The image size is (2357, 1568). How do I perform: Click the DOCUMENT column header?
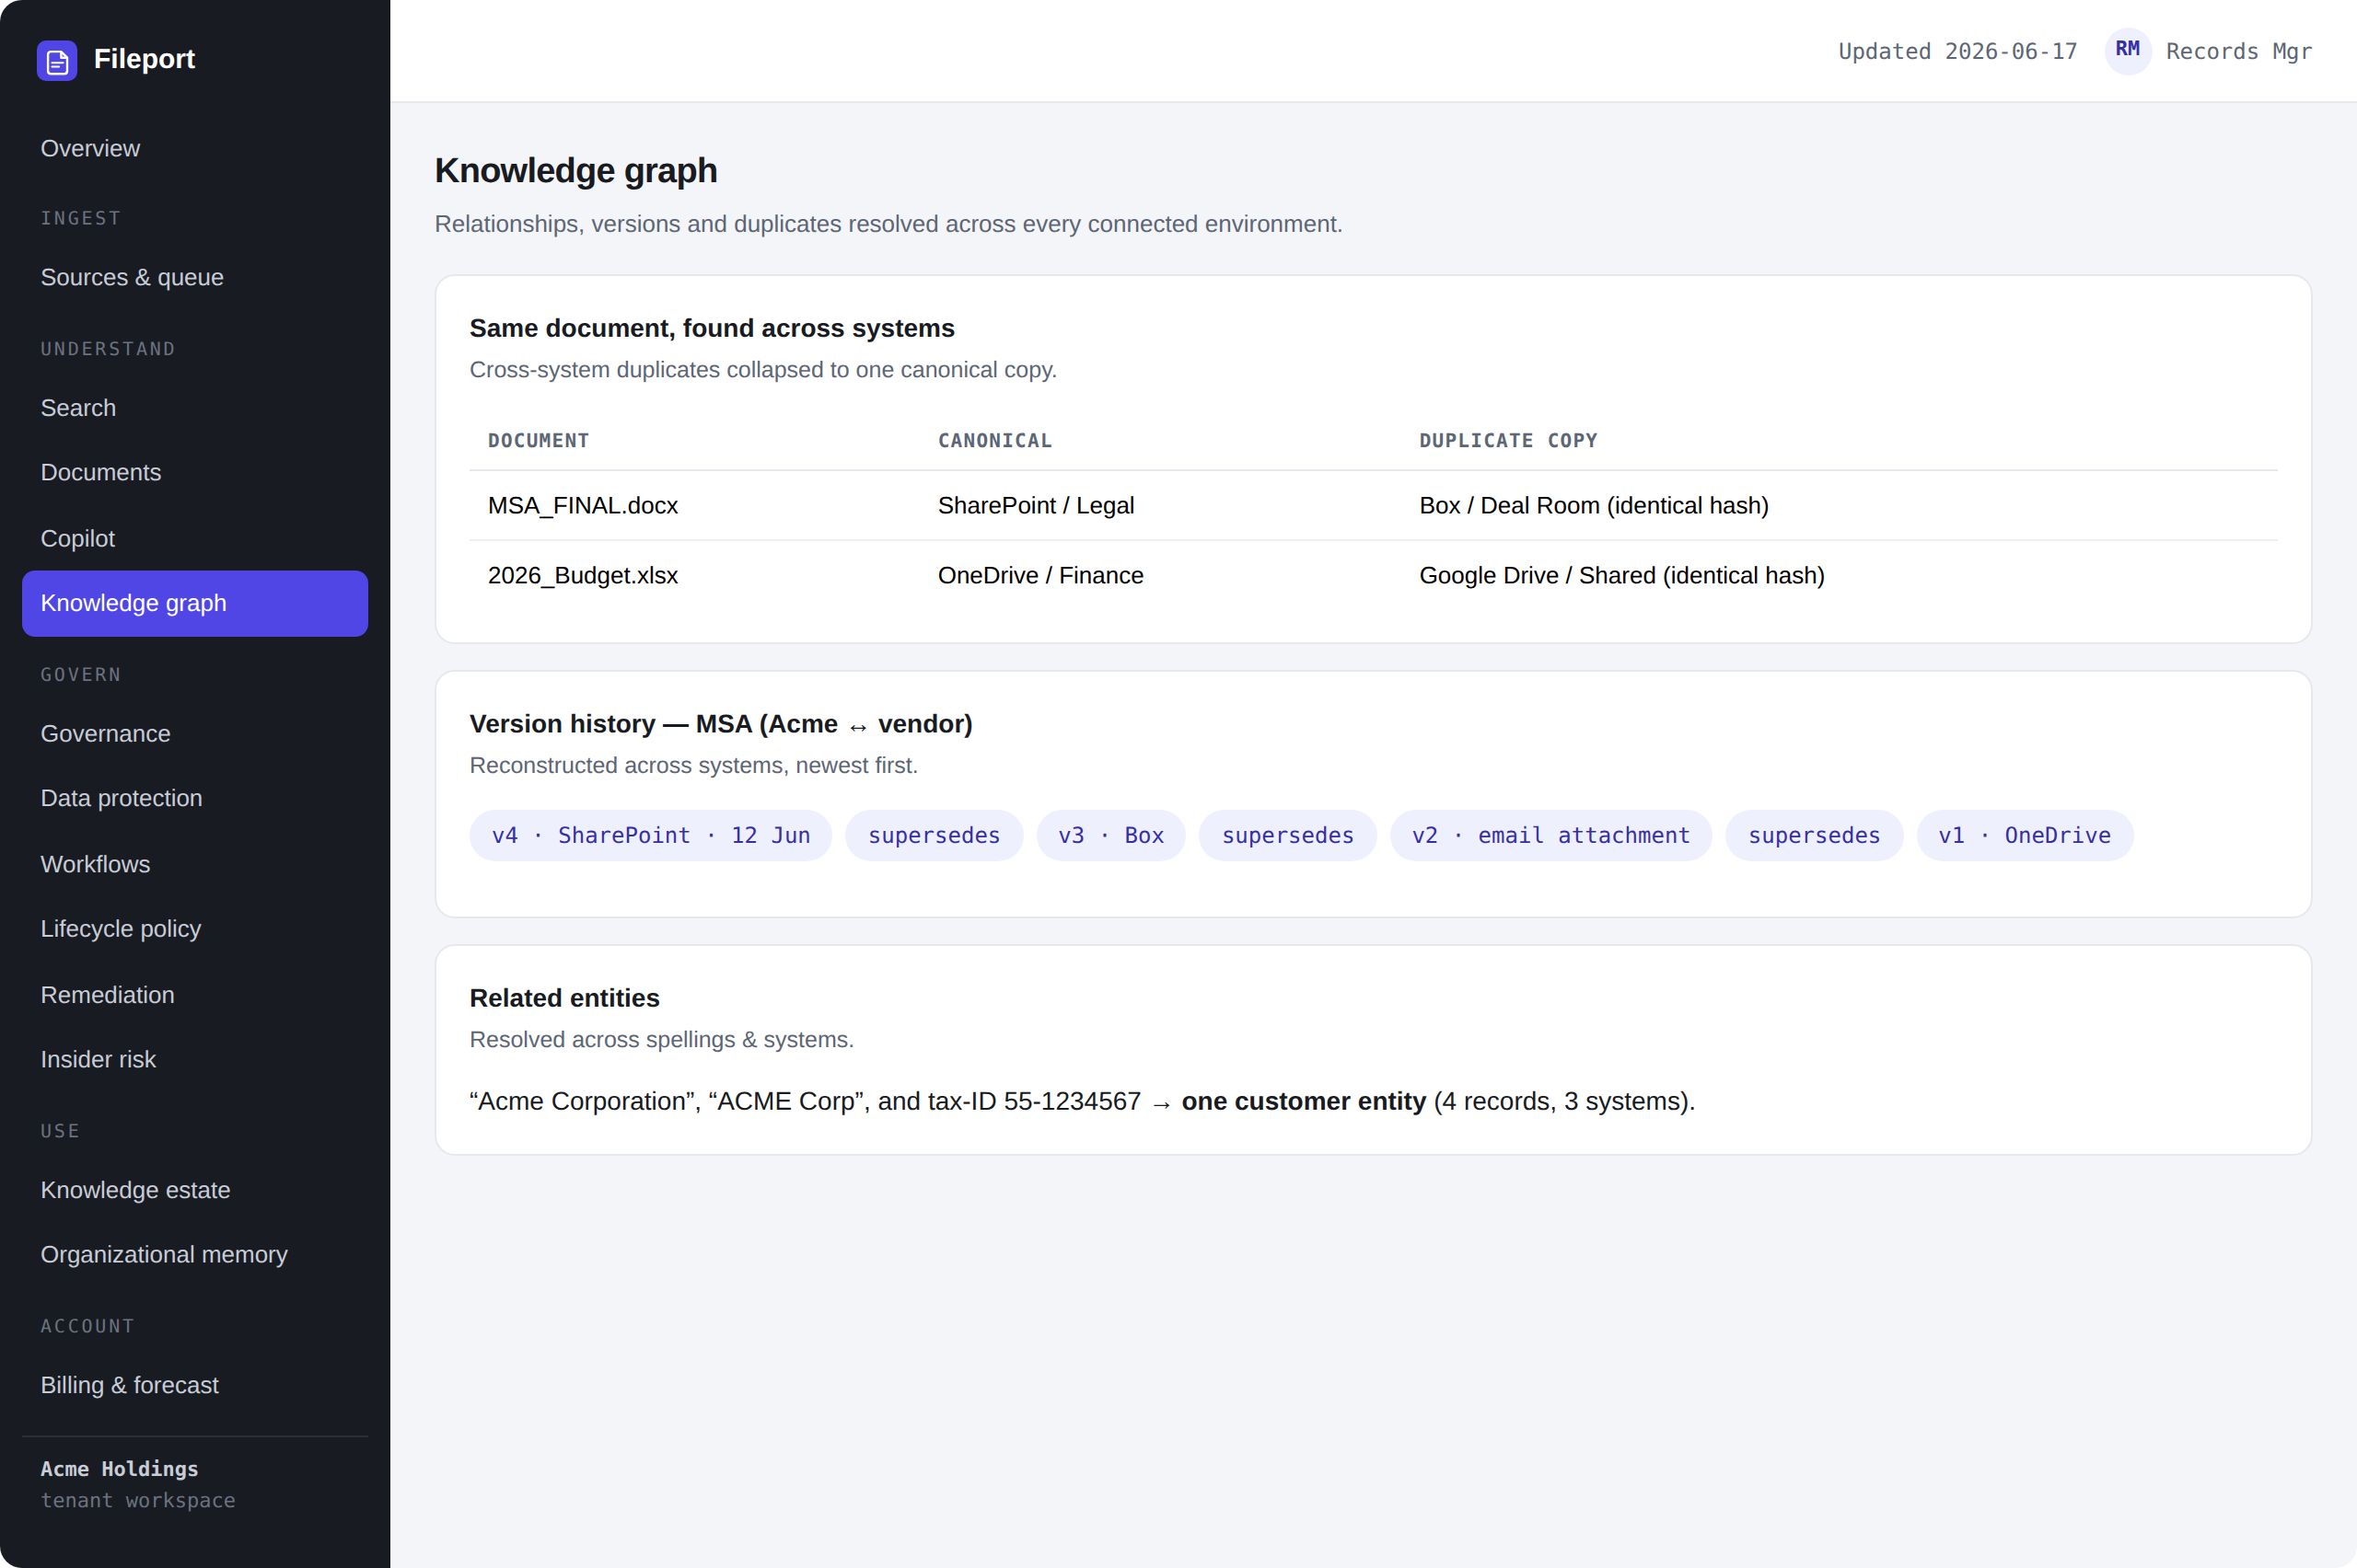[x=539, y=440]
